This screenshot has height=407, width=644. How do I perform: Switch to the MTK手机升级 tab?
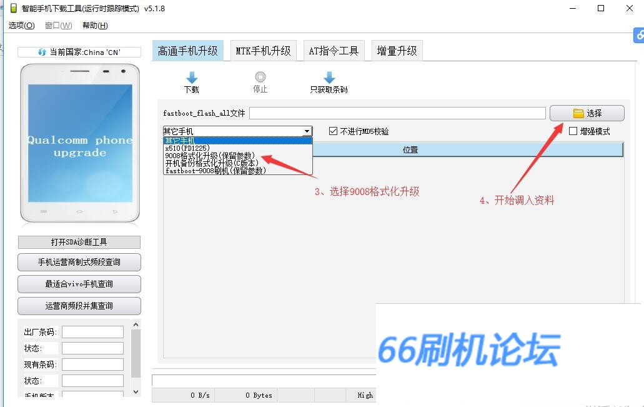point(263,51)
